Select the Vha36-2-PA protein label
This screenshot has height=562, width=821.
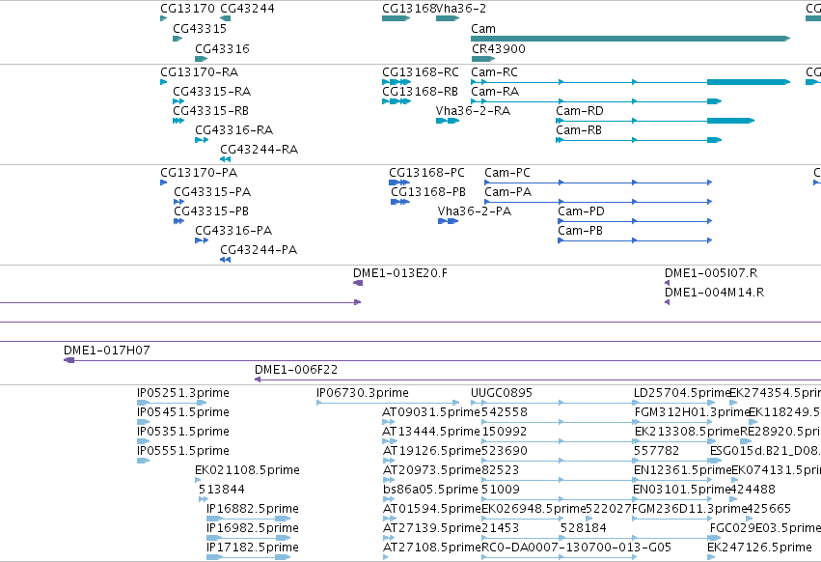tap(475, 211)
